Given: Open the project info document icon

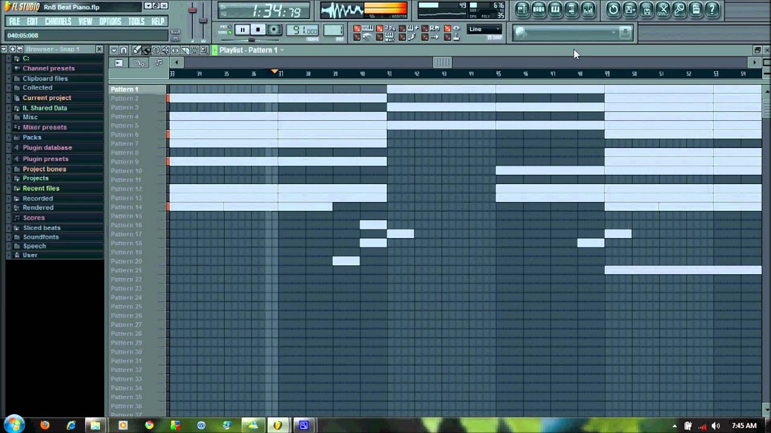Looking at the screenshot, I should (x=695, y=9).
